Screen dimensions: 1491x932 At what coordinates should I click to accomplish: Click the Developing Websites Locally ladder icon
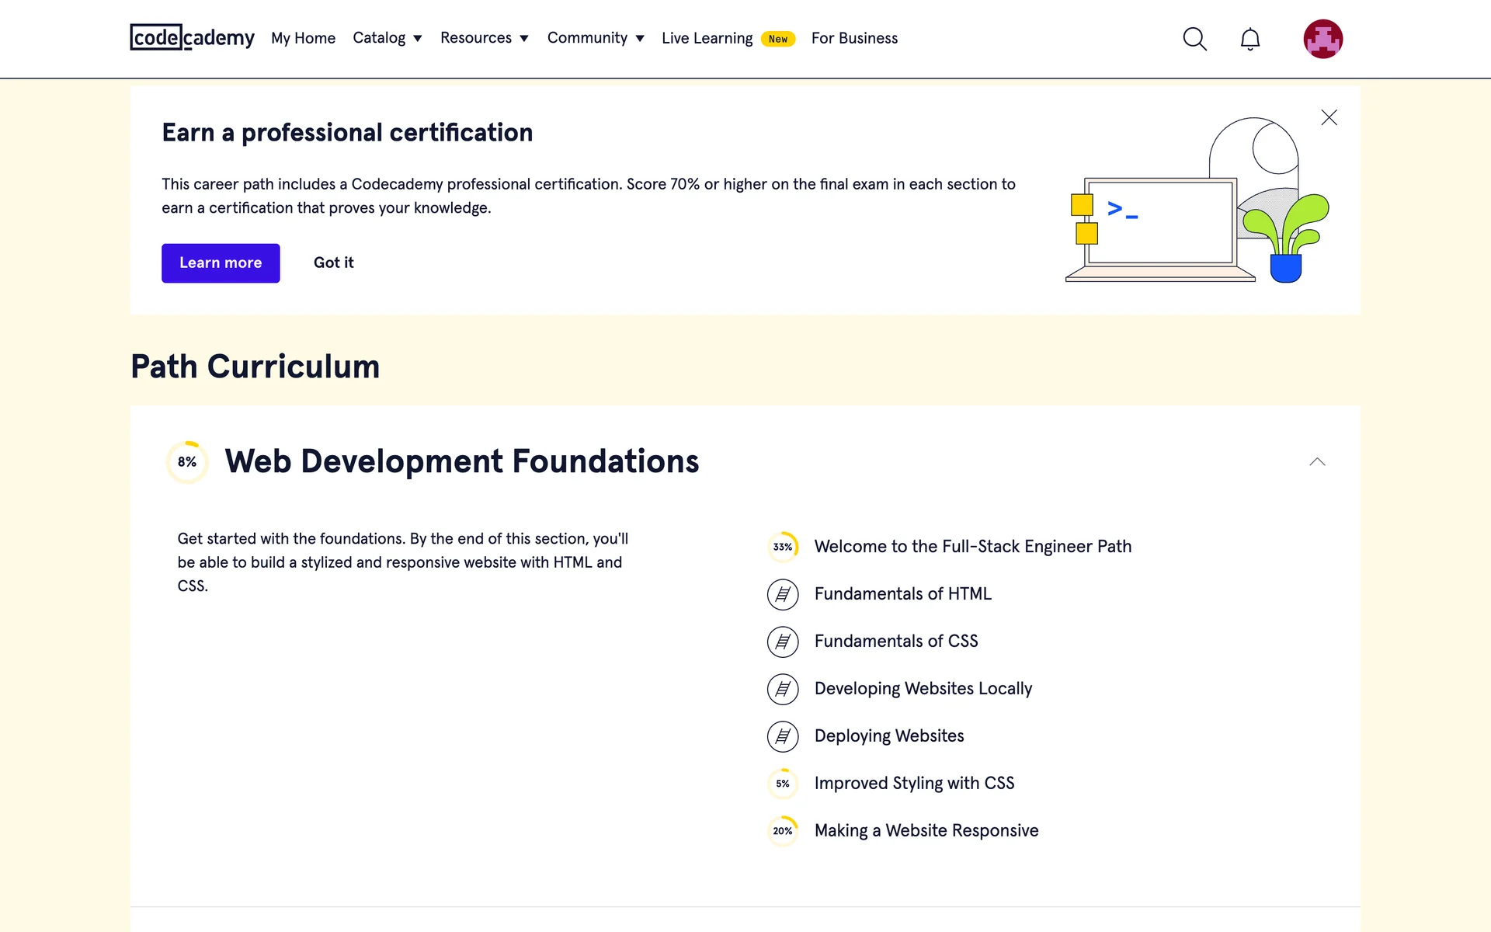(x=783, y=689)
